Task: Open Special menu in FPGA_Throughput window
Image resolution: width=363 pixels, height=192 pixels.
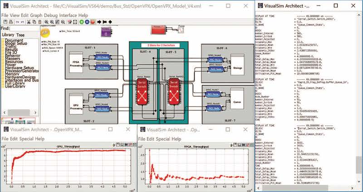Action: tap(163, 139)
